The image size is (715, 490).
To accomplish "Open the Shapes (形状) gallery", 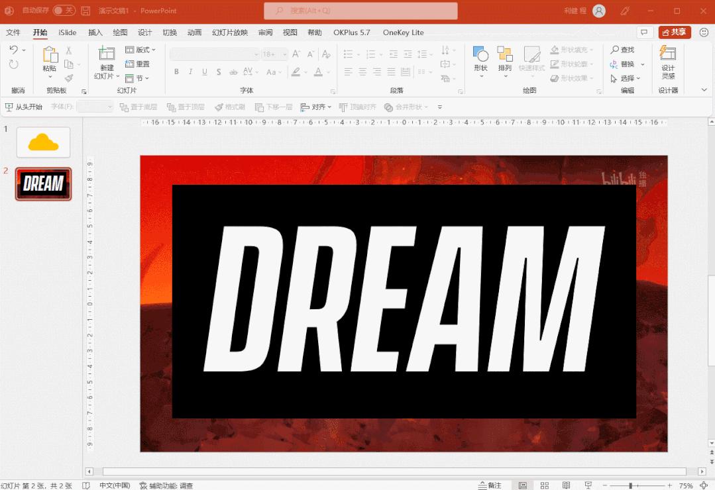I will coord(480,55).
